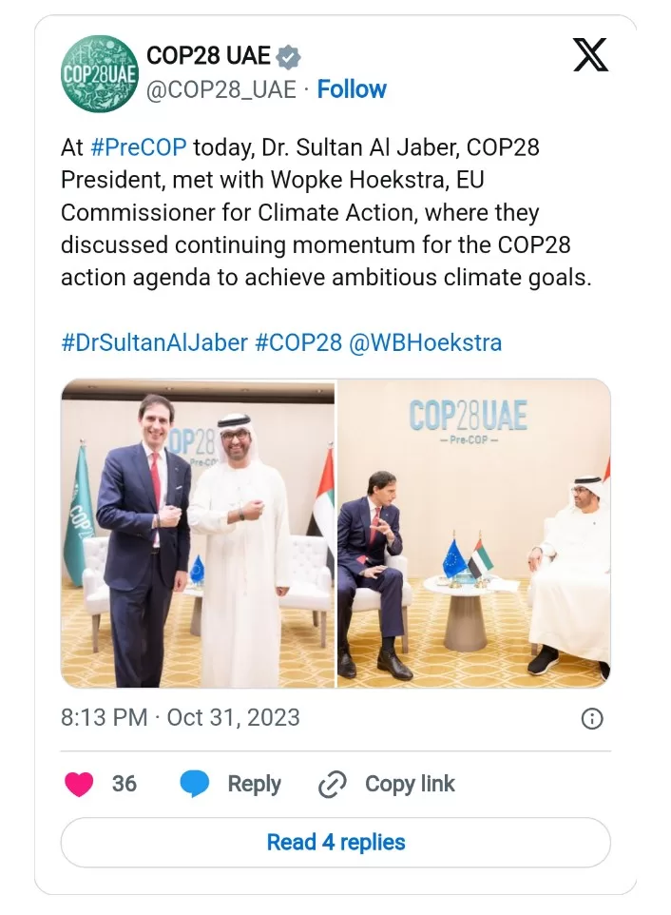Open the tweet info icon

click(x=591, y=718)
